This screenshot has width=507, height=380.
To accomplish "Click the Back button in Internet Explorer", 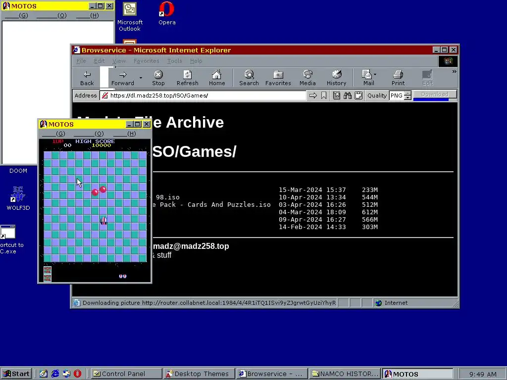I will (87, 78).
